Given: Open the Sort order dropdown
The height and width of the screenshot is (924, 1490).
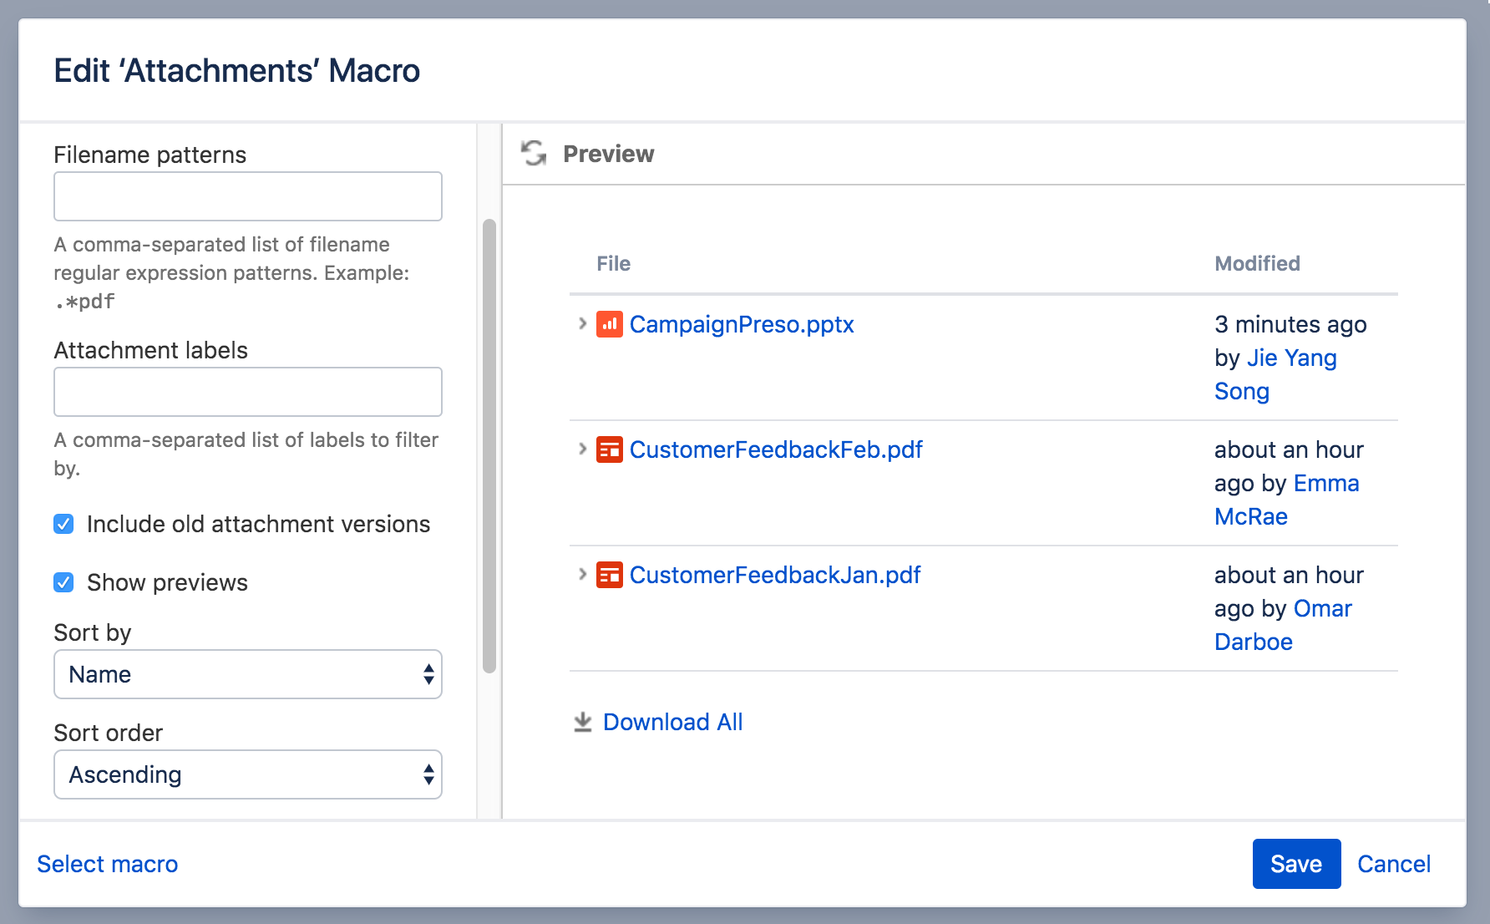Looking at the screenshot, I should 248,774.
